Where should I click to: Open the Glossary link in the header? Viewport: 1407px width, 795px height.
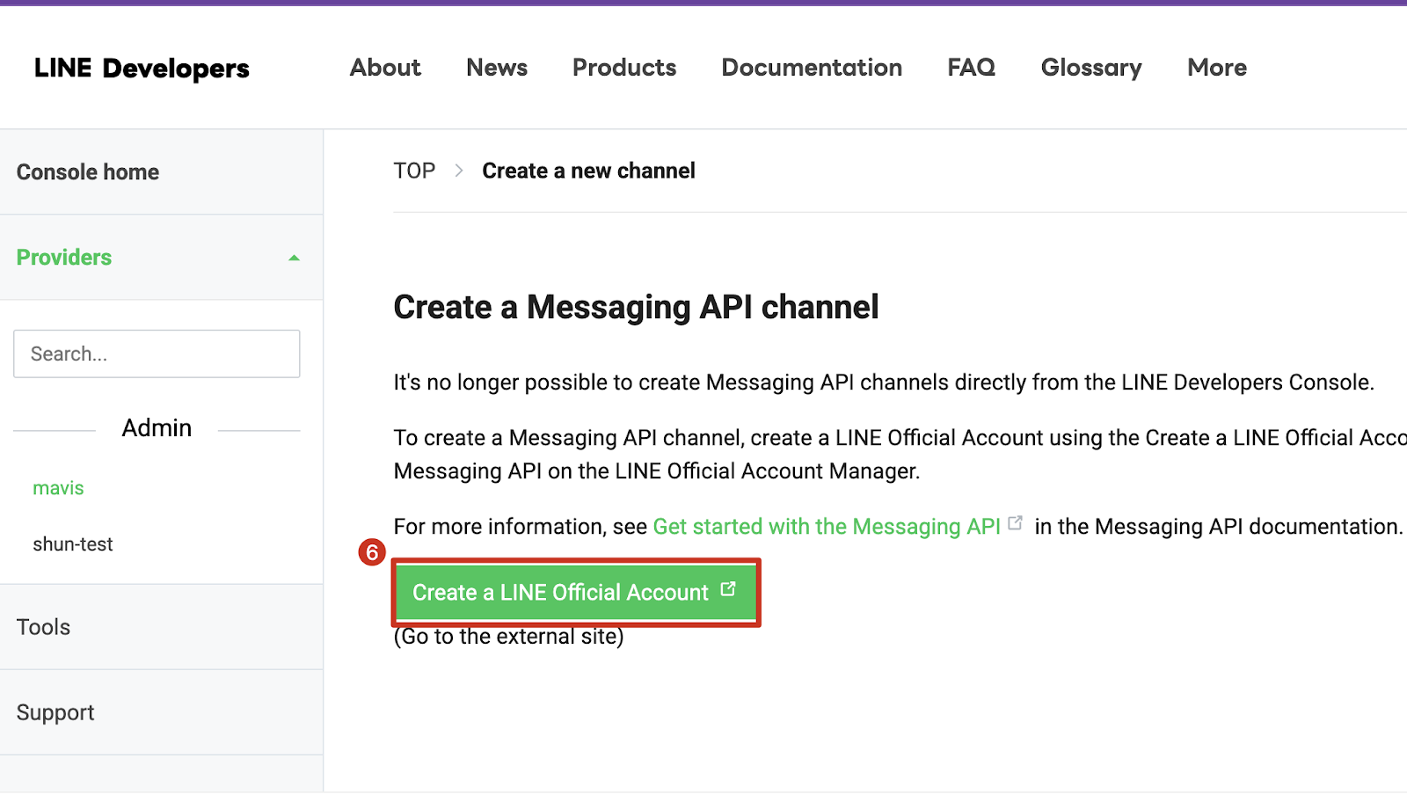[1091, 68]
